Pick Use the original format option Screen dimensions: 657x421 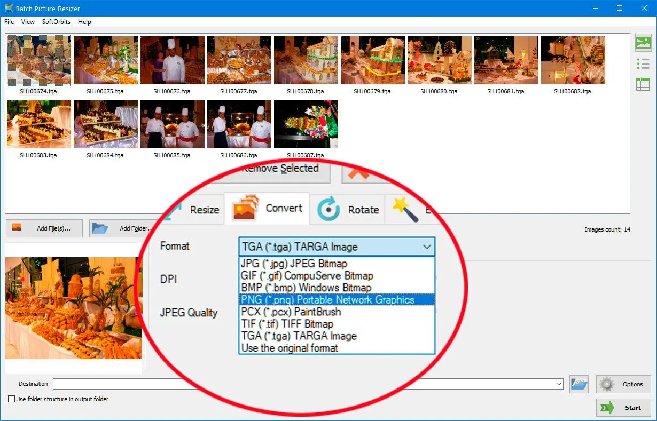(x=290, y=348)
